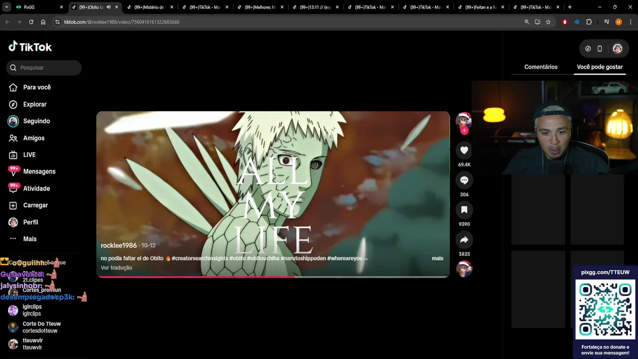638x359 pixels.
Task: Open the blue sound waves extension
Action: pos(577,22)
